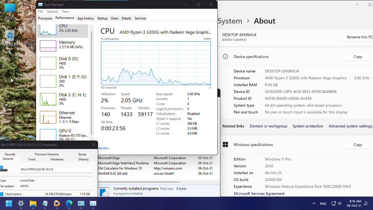373x210 pixels.
Task: Select Disk 2 (C: H: I:) graph
Action: (x=48, y=99)
